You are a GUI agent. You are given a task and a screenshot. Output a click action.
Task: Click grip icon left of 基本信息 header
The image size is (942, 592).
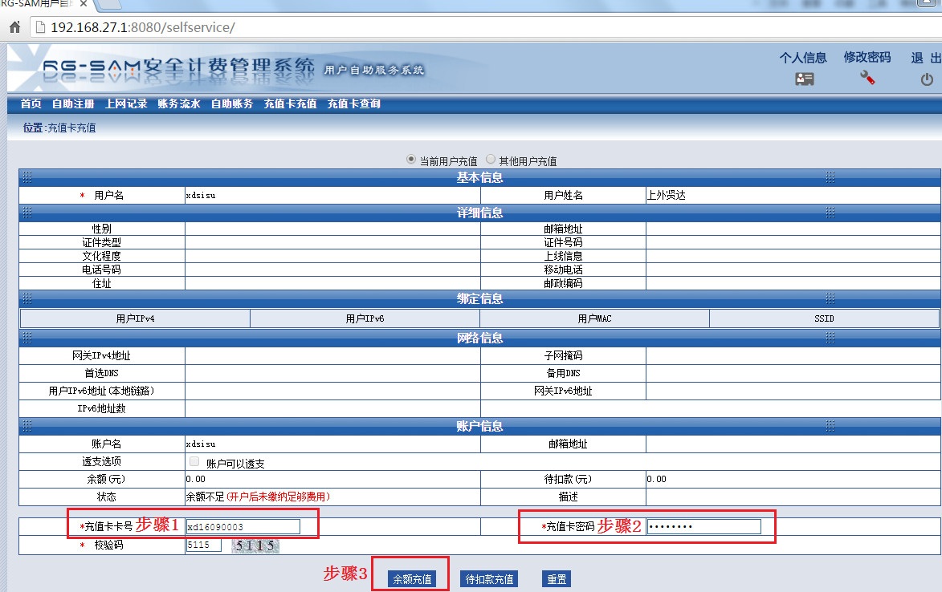tap(27, 177)
